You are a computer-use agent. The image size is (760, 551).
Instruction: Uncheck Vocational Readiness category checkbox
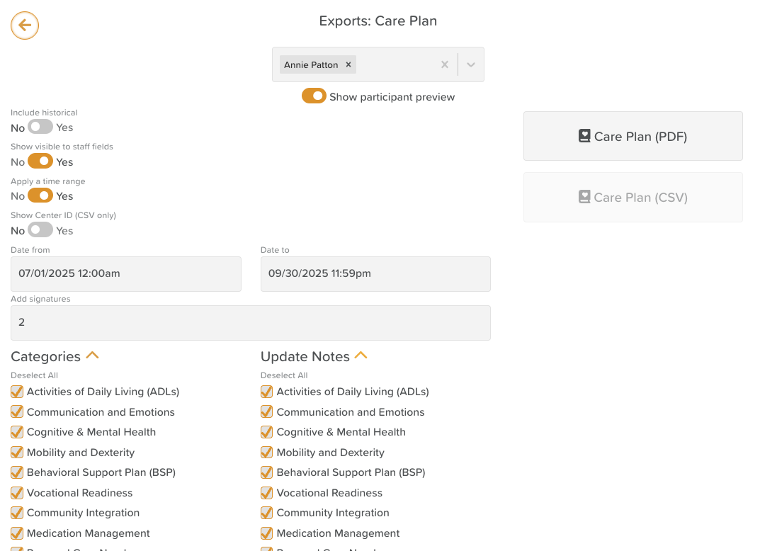tap(17, 493)
